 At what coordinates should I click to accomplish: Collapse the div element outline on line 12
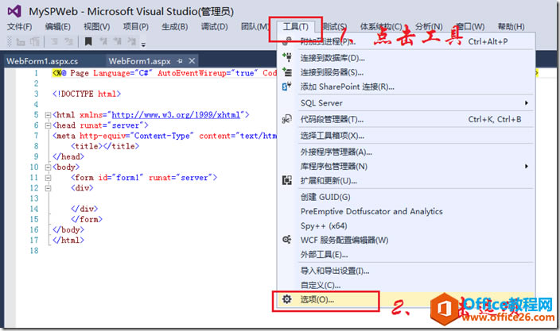tap(48, 188)
